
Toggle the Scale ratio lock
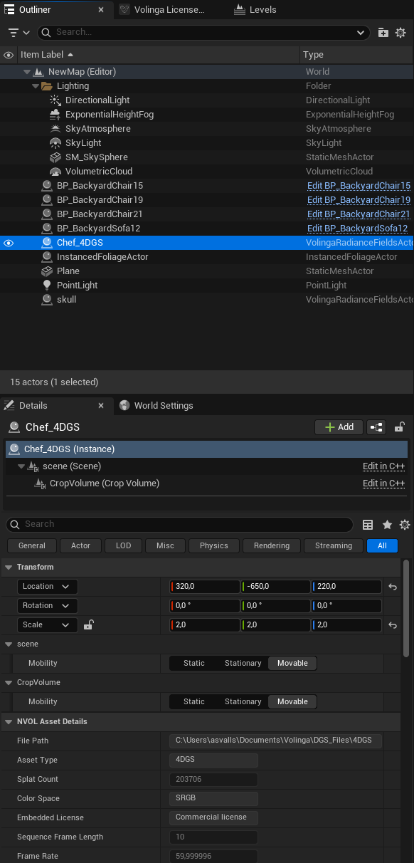coord(88,625)
